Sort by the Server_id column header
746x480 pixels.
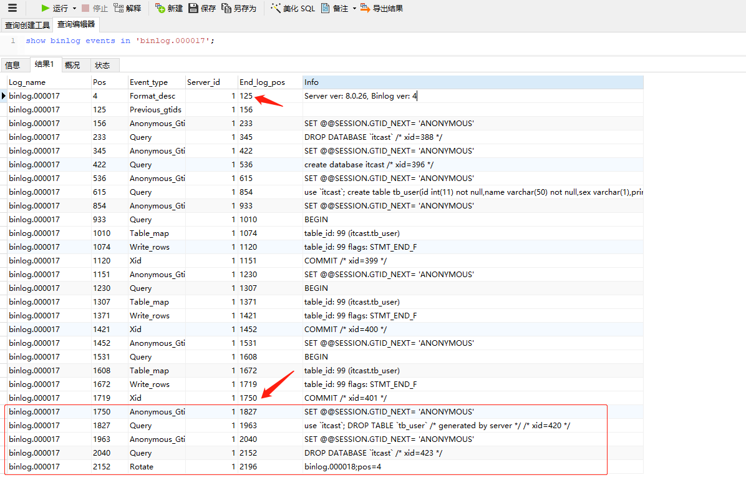pyautogui.click(x=211, y=82)
